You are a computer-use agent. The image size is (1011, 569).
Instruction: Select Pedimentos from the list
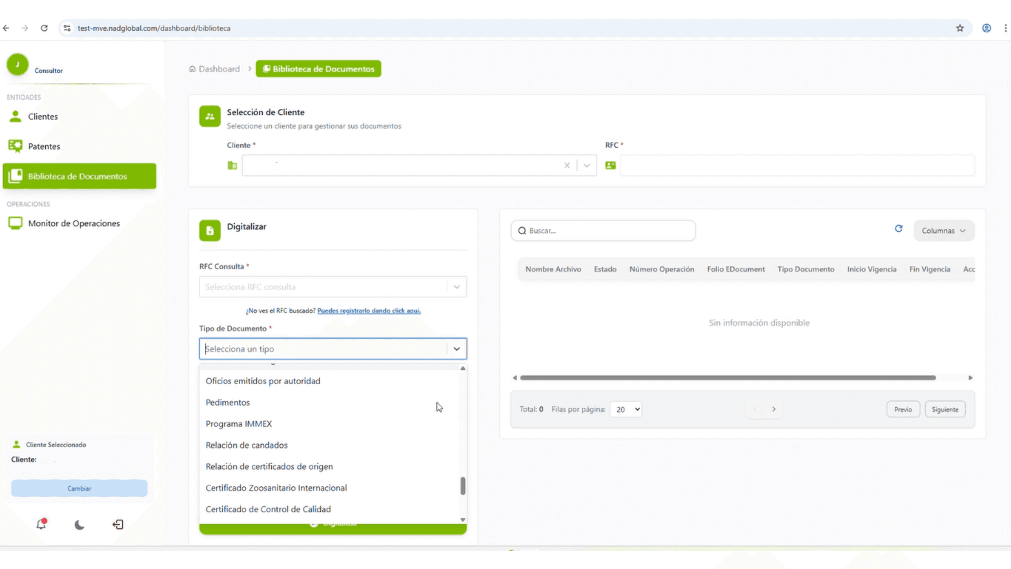[x=227, y=403]
